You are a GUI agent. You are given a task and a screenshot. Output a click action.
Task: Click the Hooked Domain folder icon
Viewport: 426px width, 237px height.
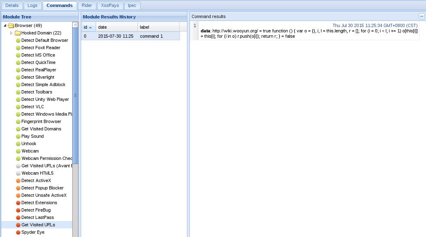pyautogui.click(x=18, y=33)
